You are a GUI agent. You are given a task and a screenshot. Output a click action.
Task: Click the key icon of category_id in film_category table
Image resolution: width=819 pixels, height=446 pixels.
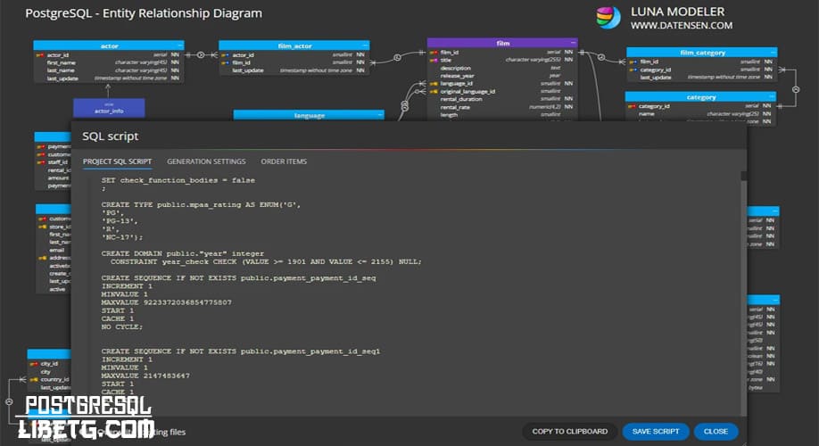pyautogui.click(x=633, y=70)
